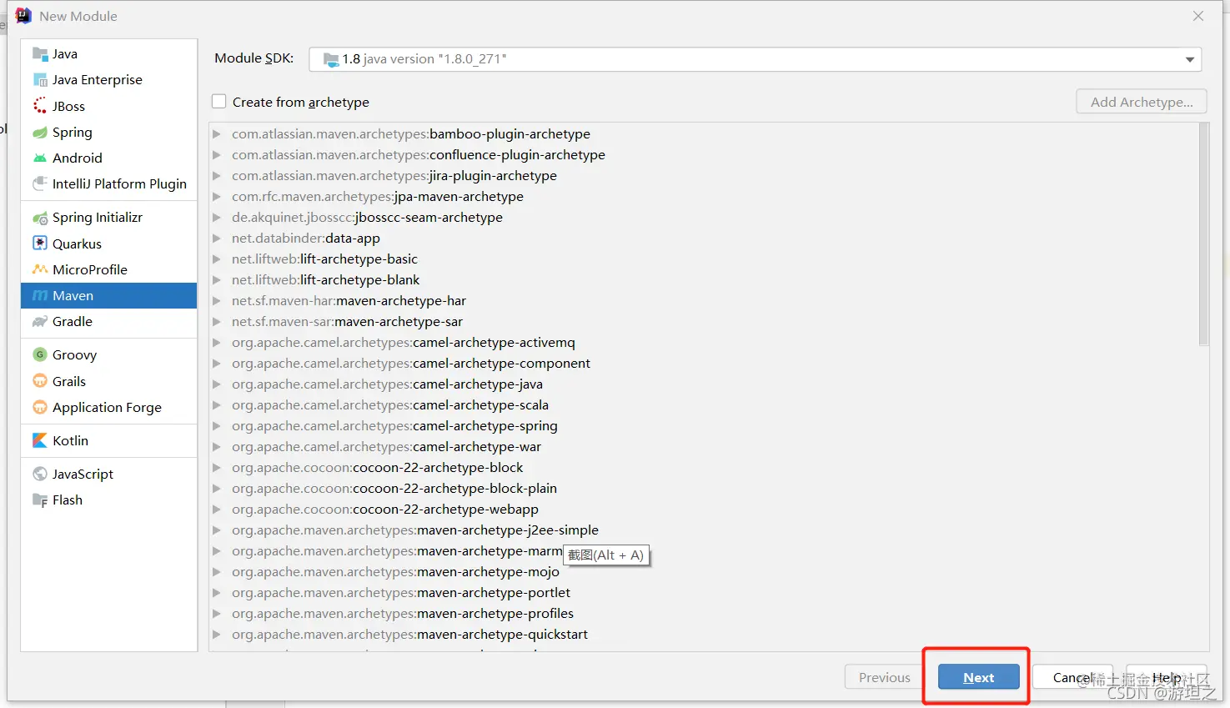1230x708 pixels.
Task: Click the Application Forge icon
Action: (39, 408)
